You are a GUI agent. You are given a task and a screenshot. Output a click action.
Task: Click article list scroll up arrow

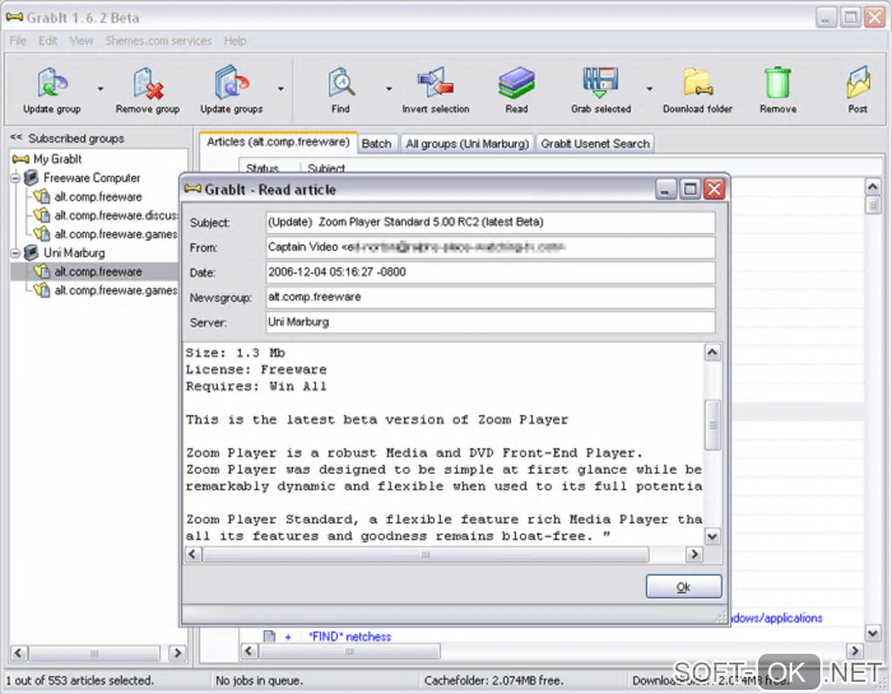(x=873, y=186)
